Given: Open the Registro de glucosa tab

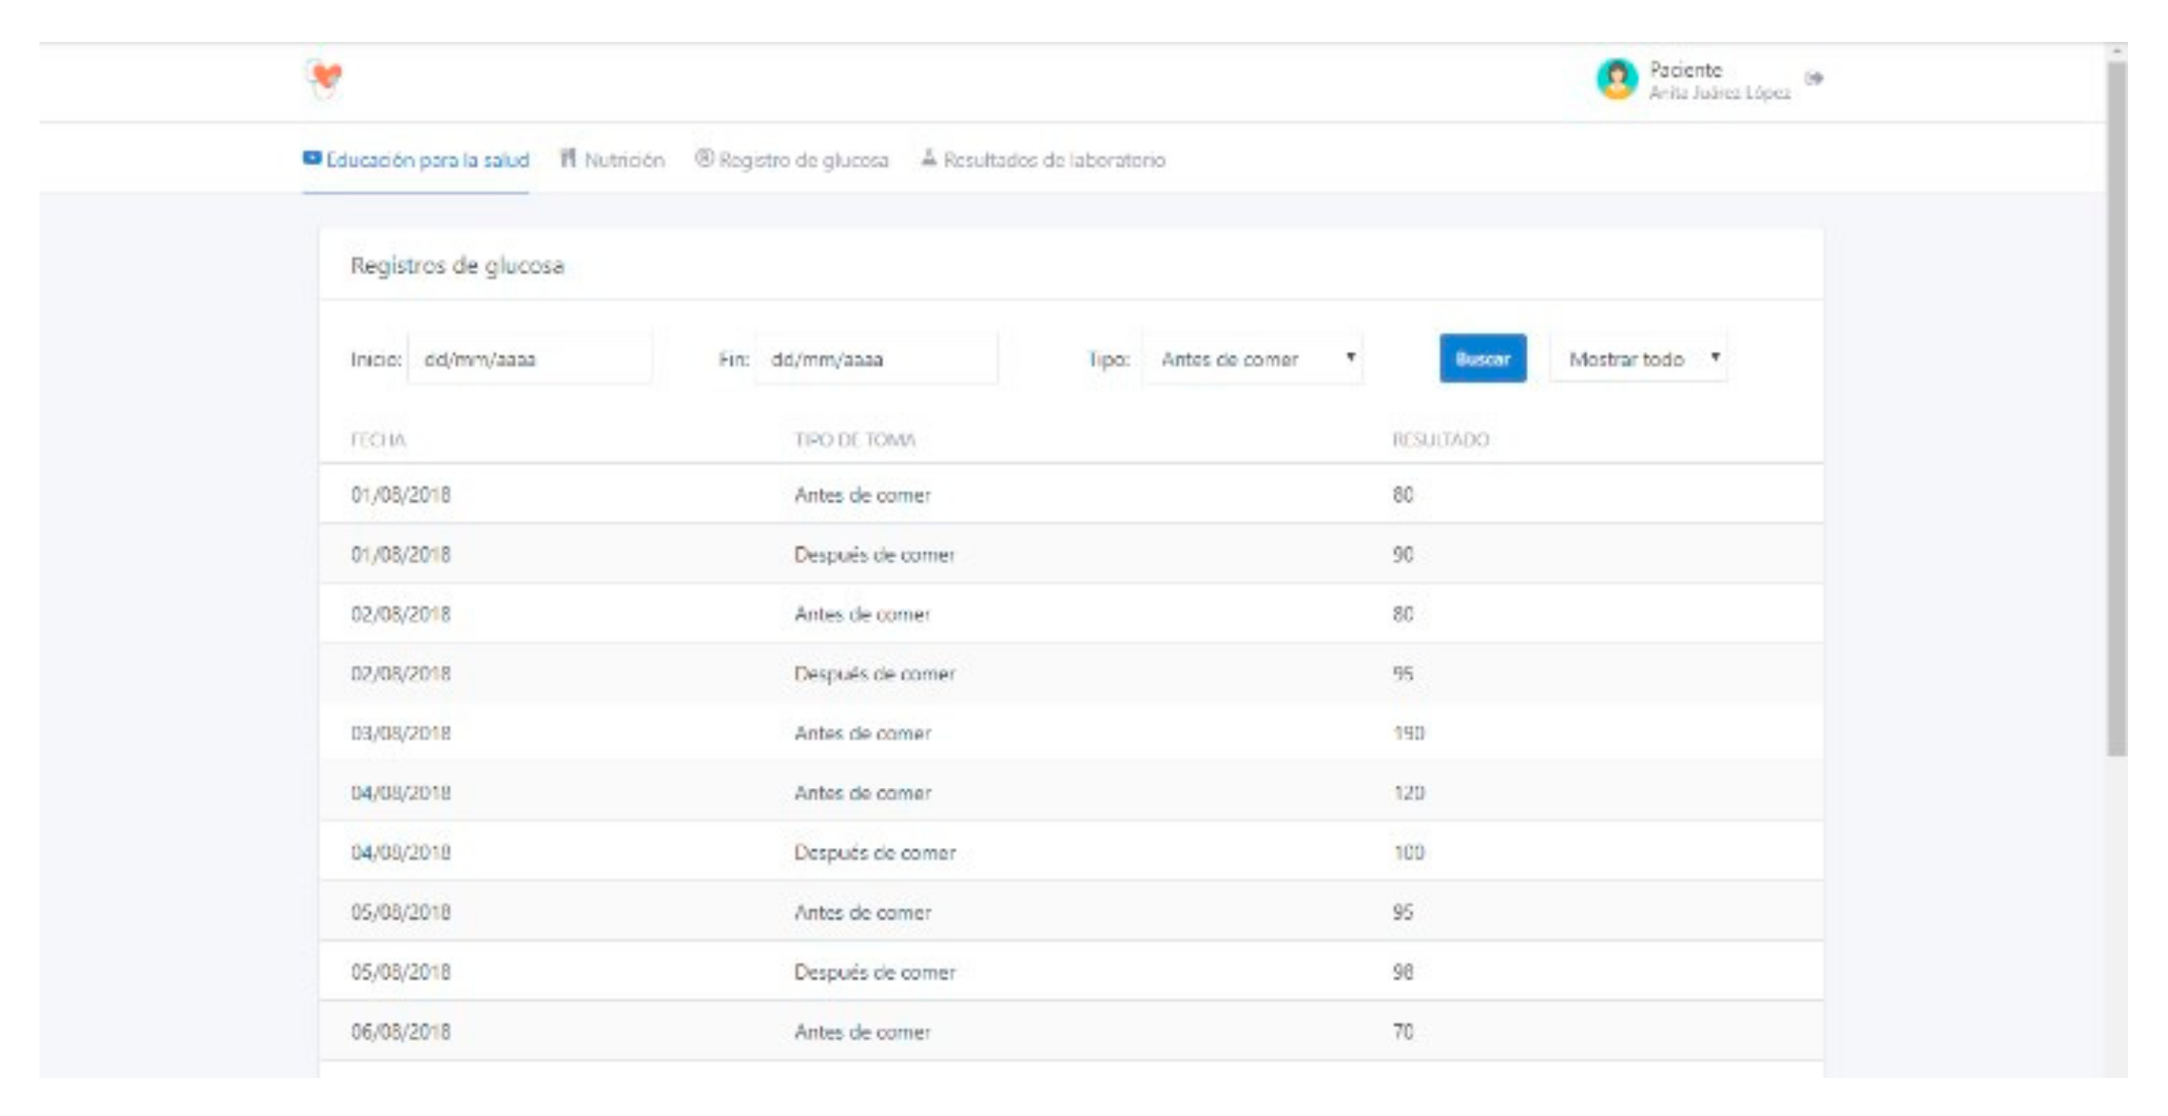Looking at the screenshot, I should pos(803,160).
